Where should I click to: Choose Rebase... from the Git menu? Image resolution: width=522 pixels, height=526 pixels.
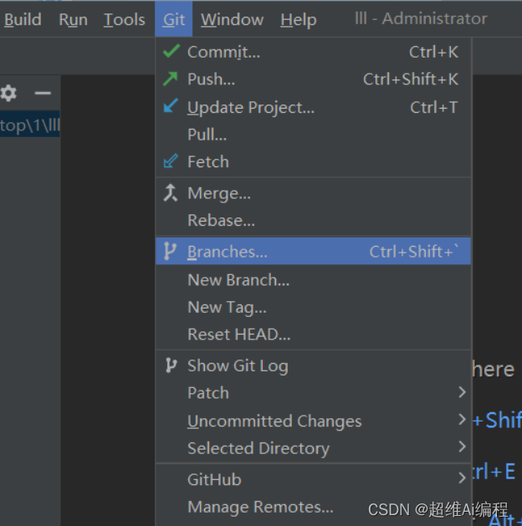314,221
